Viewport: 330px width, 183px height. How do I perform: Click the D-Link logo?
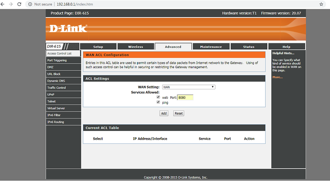(68, 29)
